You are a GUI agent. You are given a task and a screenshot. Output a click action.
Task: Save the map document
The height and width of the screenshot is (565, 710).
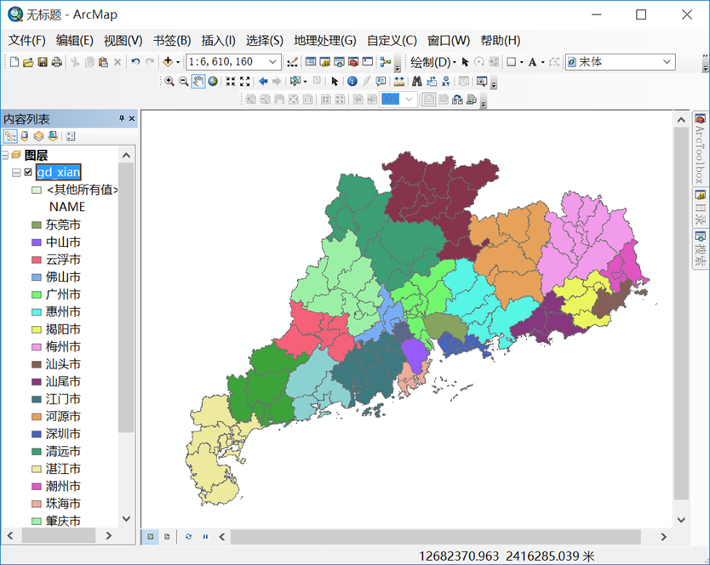(43, 62)
